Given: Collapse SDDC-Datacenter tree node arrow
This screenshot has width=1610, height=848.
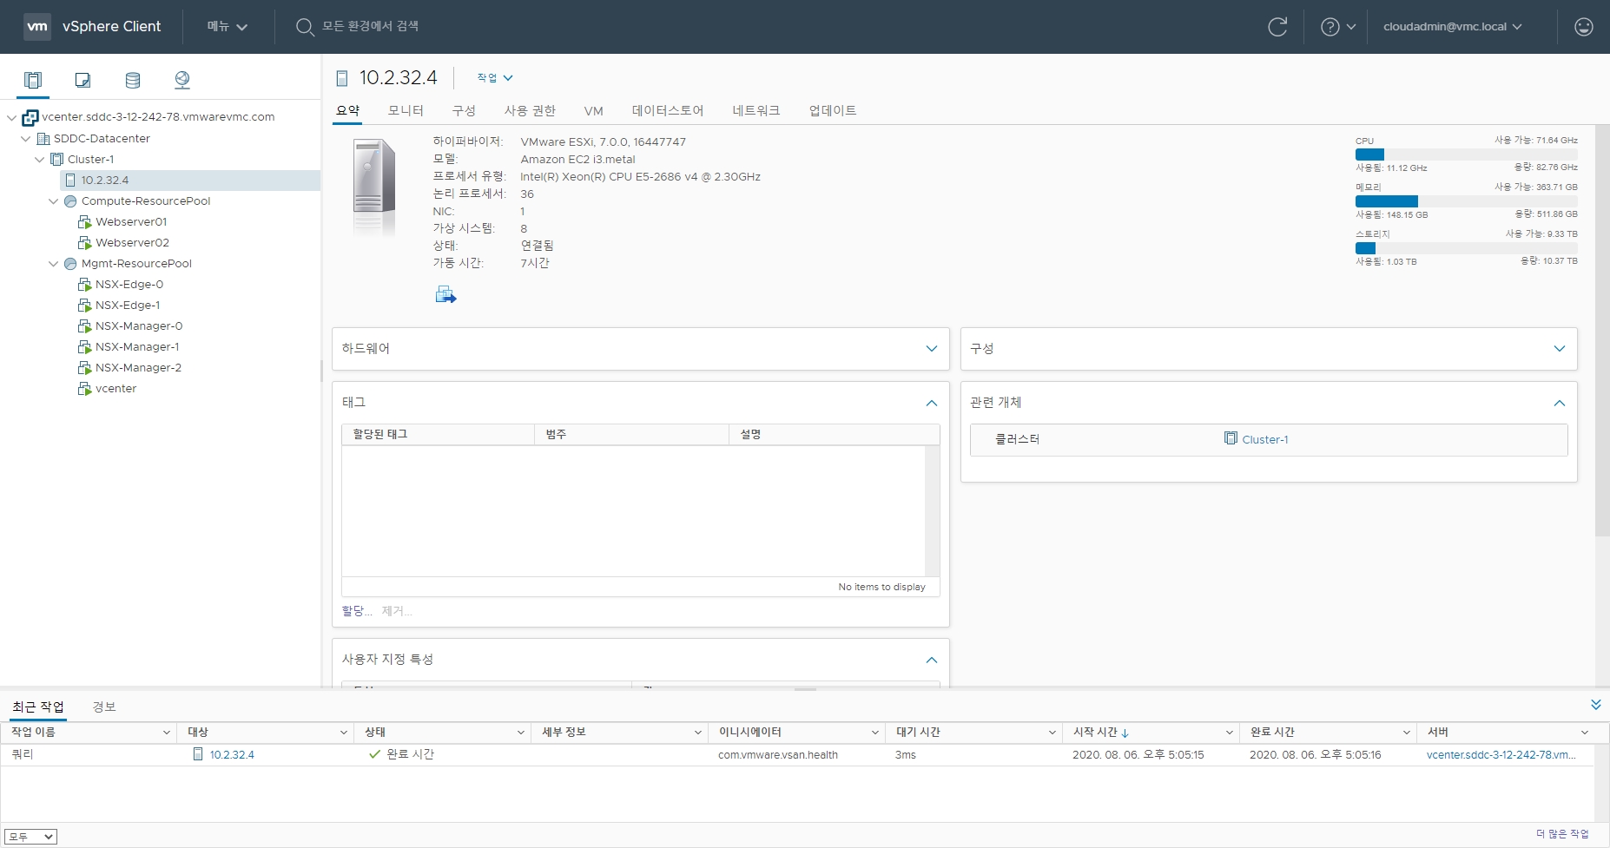Looking at the screenshot, I should [25, 138].
